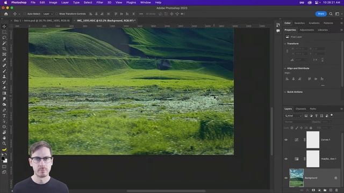Open the Auto-Select Layer dropdown

click(48, 14)
